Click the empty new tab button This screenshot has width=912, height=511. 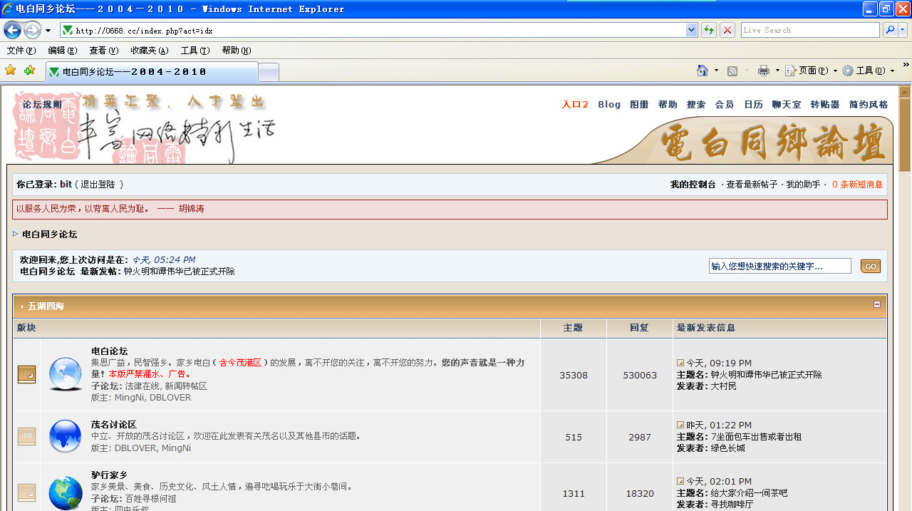click(268, 72)
